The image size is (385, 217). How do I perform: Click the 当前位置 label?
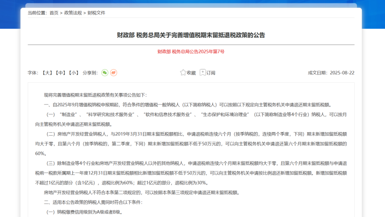click(x=37, y=13)
